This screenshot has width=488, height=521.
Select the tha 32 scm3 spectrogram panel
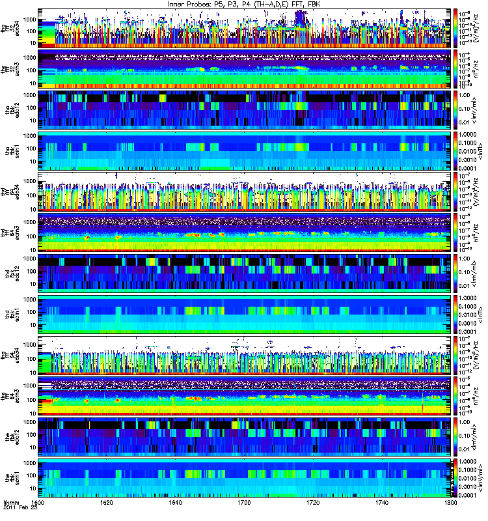245,69
